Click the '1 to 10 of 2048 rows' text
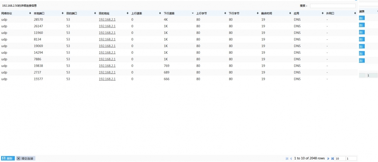 point(310,158)
